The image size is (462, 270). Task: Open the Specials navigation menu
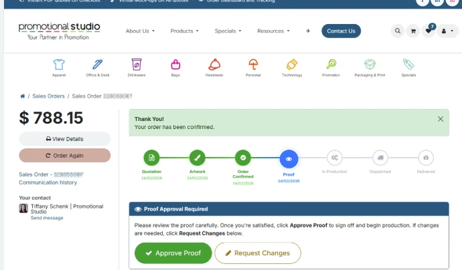click(228, 31)
